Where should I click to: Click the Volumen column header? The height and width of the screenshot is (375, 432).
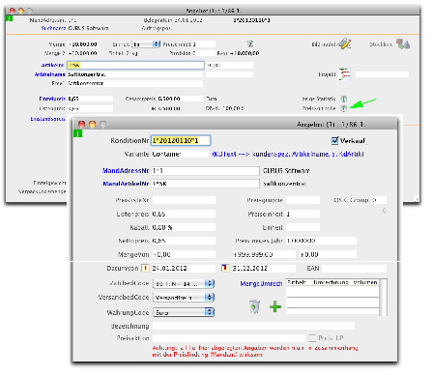tap(365, 282)
